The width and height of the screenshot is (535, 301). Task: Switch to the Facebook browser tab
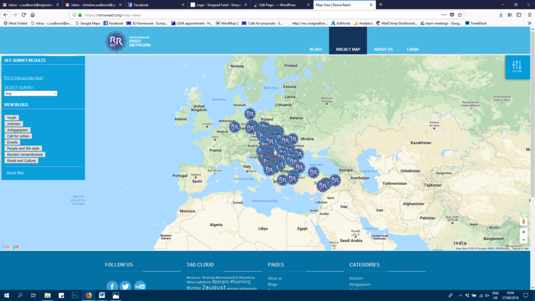coord(156,4)
